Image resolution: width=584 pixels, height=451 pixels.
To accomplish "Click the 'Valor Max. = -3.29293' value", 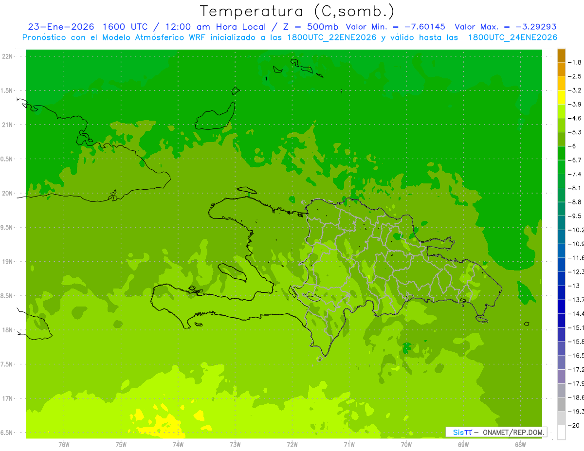I will click(506, 27).
